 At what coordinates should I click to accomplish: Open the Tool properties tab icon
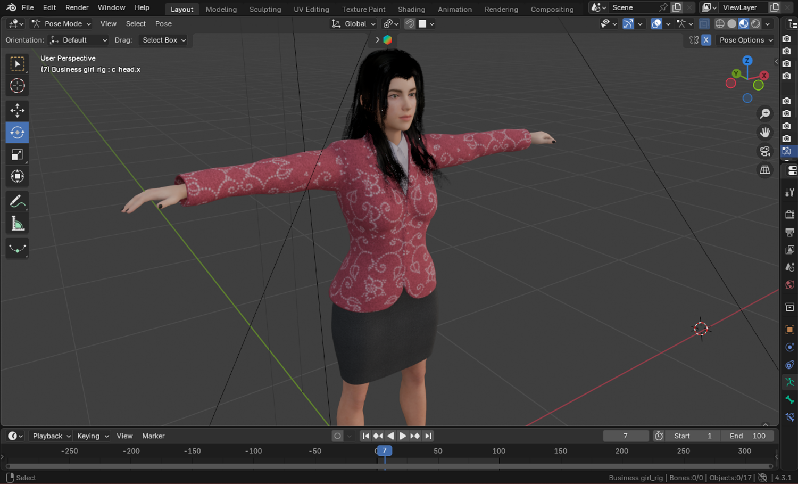point(789,192)
